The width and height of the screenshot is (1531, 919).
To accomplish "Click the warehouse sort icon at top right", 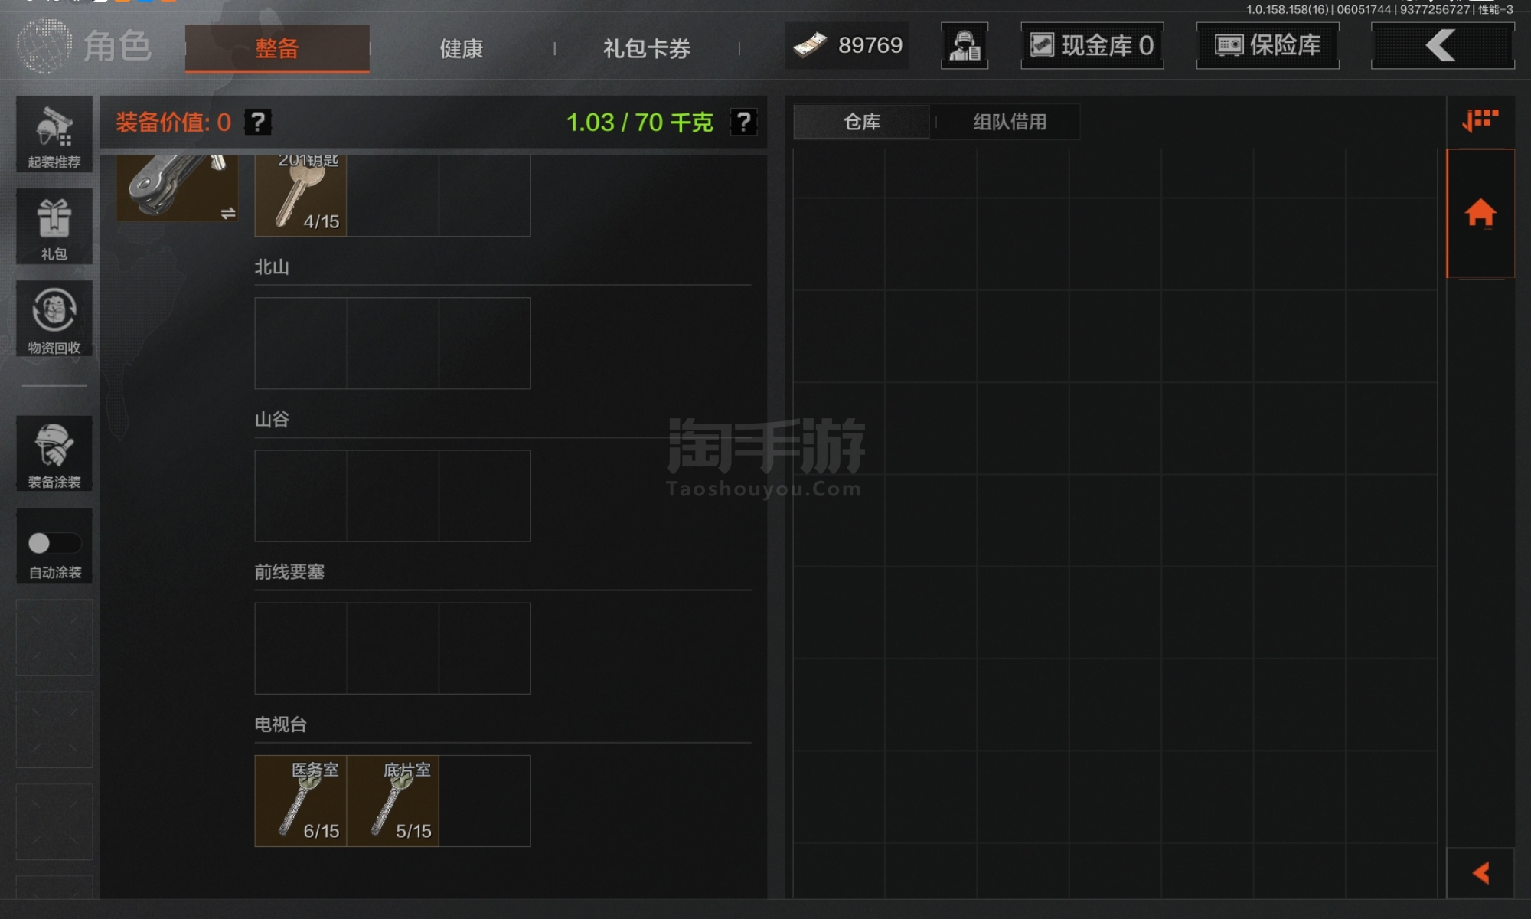I will tap(1480, 120).
